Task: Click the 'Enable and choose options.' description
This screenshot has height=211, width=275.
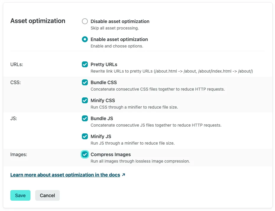Action: point(117,46)
